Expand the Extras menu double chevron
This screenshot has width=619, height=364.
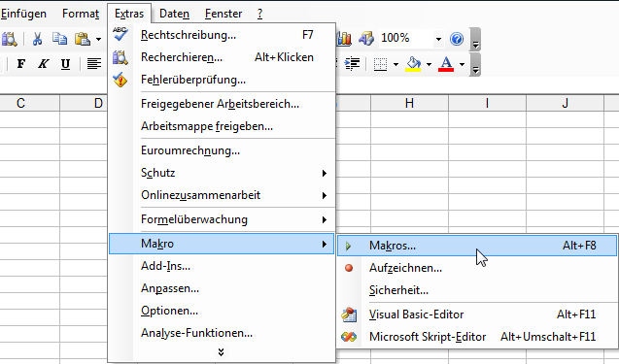coord(222,351)
